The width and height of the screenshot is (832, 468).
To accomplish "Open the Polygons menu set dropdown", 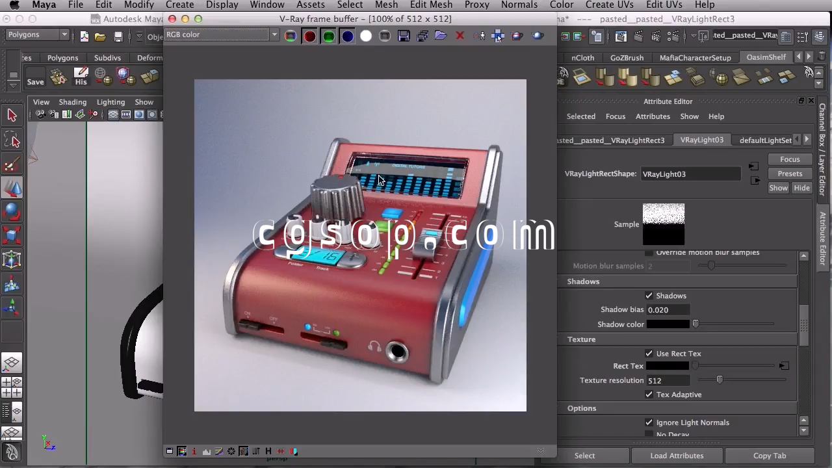I will (x=38, y=35).
